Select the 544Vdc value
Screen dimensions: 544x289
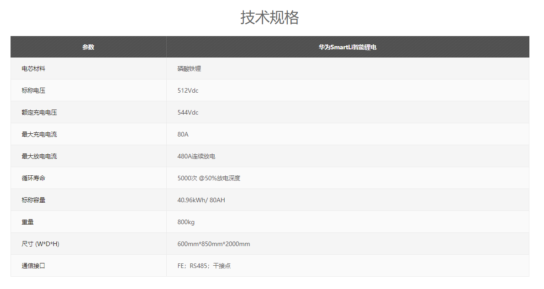pyautogui.click(x=188, y=112)
